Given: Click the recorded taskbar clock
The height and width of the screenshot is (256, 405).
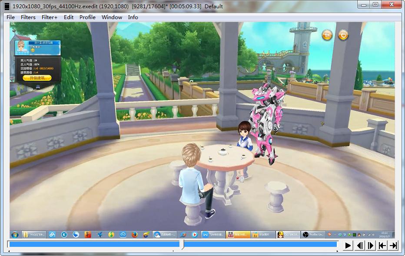Looking at the screenshot, I should point(384,235).
